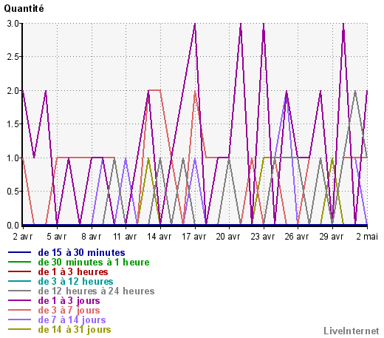Click the olive '14 à 31 jours' swatch
Viewport: 384px width, 338px height.
pyautogui.click(x=19, y=329)
